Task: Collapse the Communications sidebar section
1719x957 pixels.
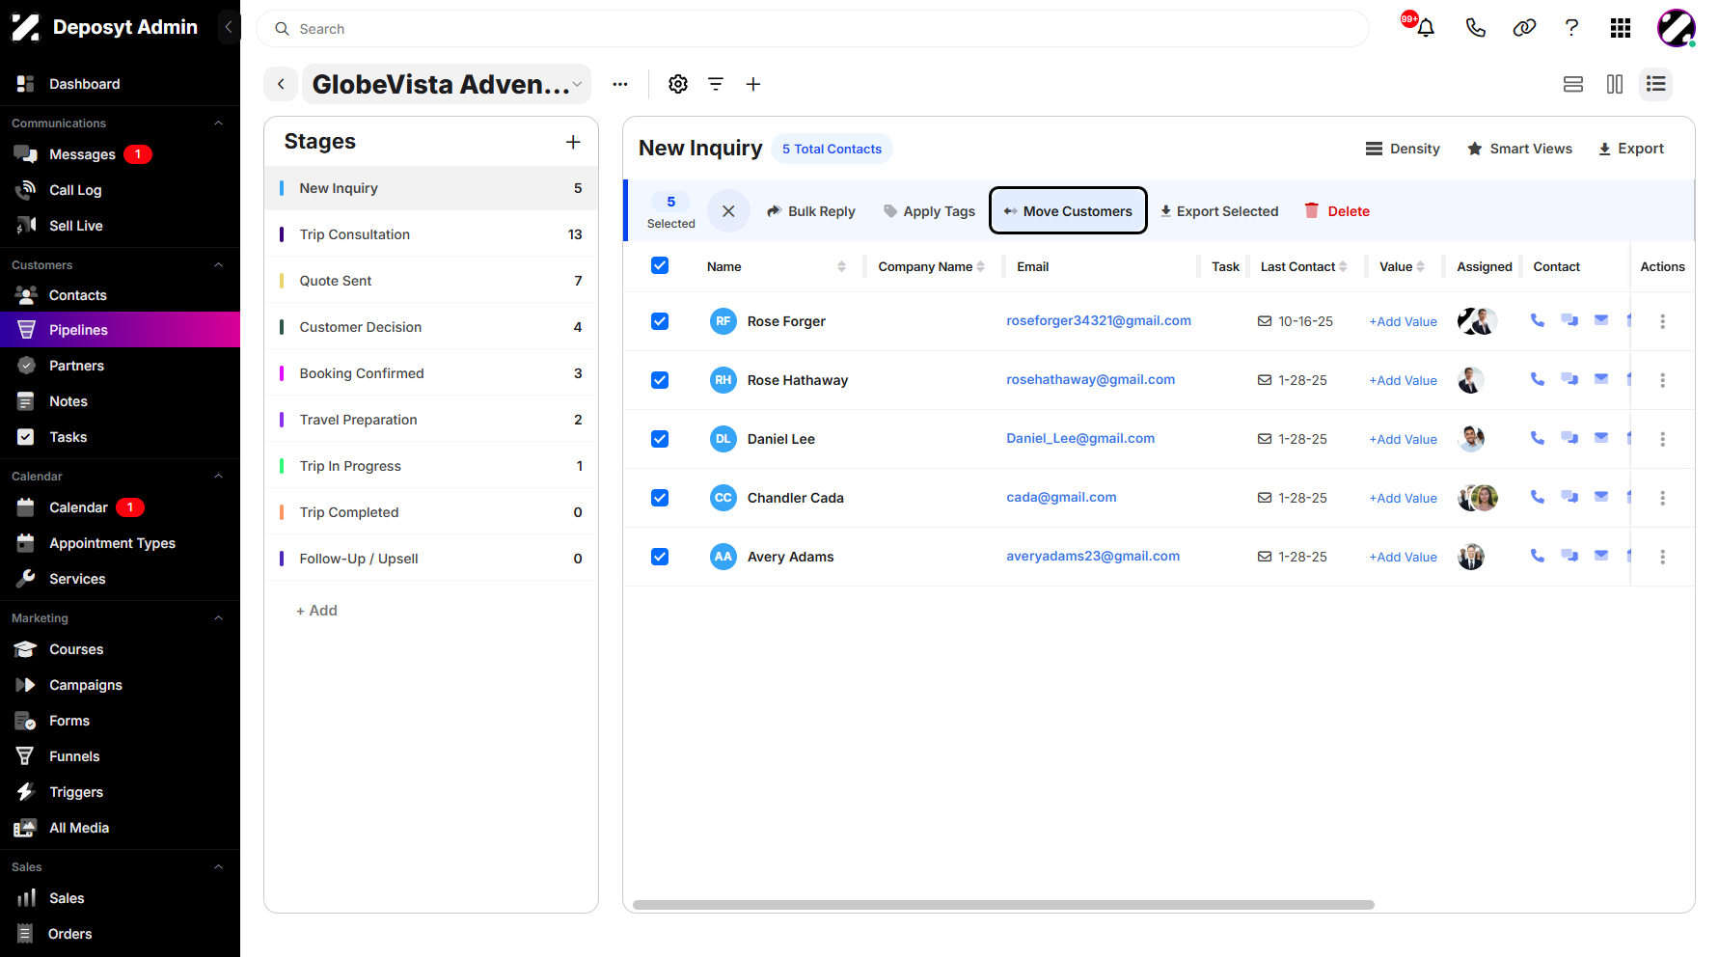Action: click(219, 123)
